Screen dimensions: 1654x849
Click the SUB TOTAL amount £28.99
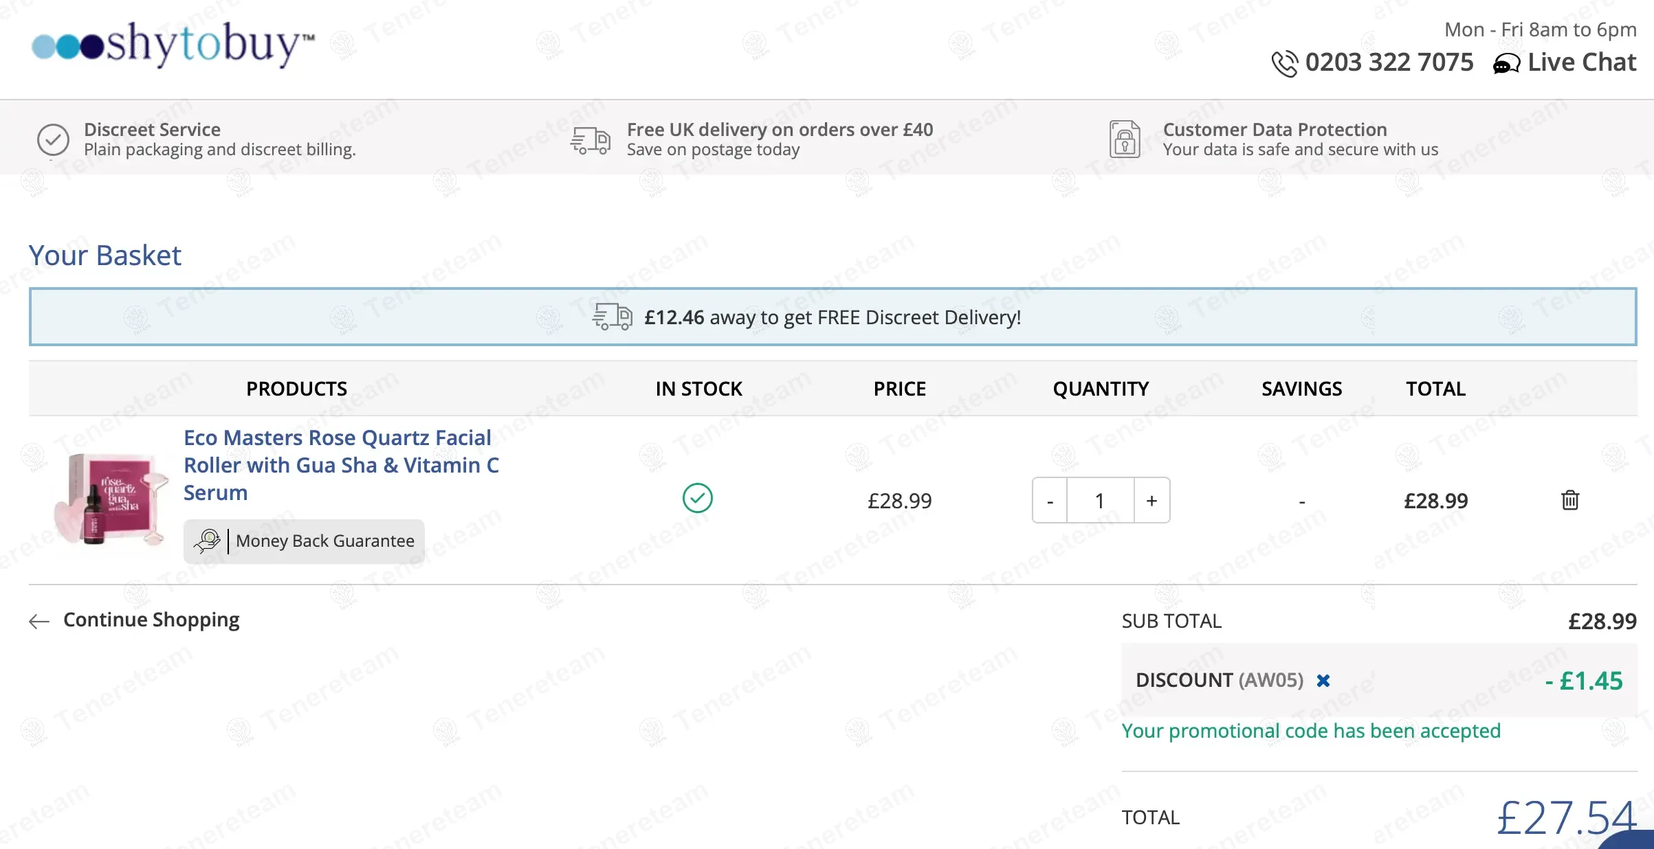(1602, 622)
